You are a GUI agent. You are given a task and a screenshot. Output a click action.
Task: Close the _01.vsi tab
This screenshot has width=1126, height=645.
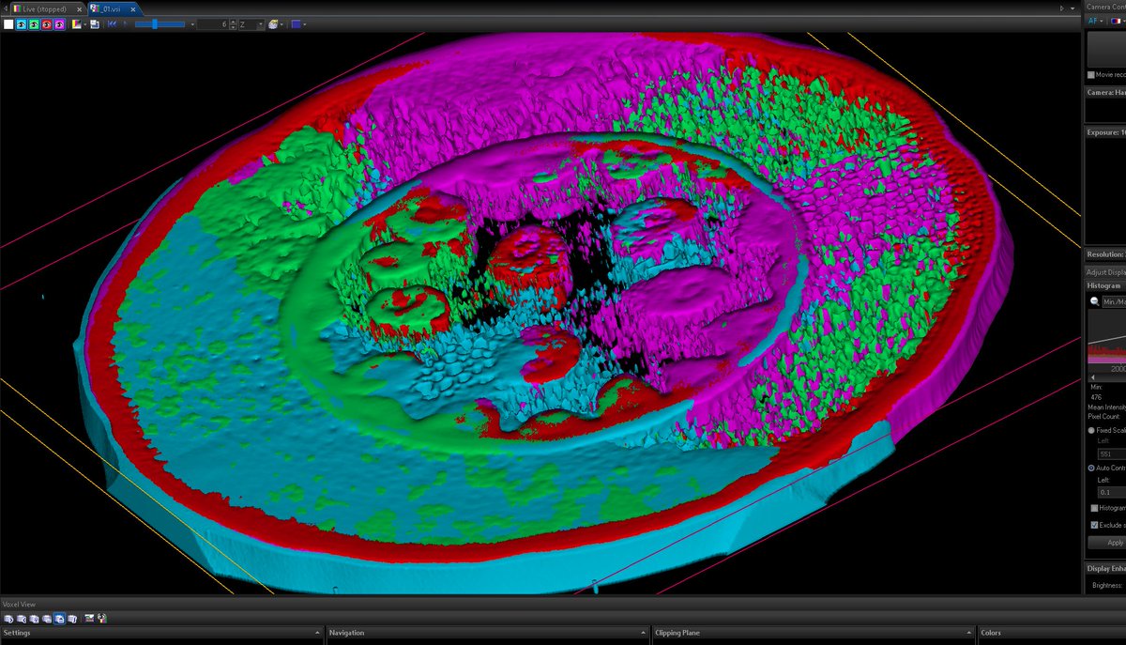pos(133,9)
